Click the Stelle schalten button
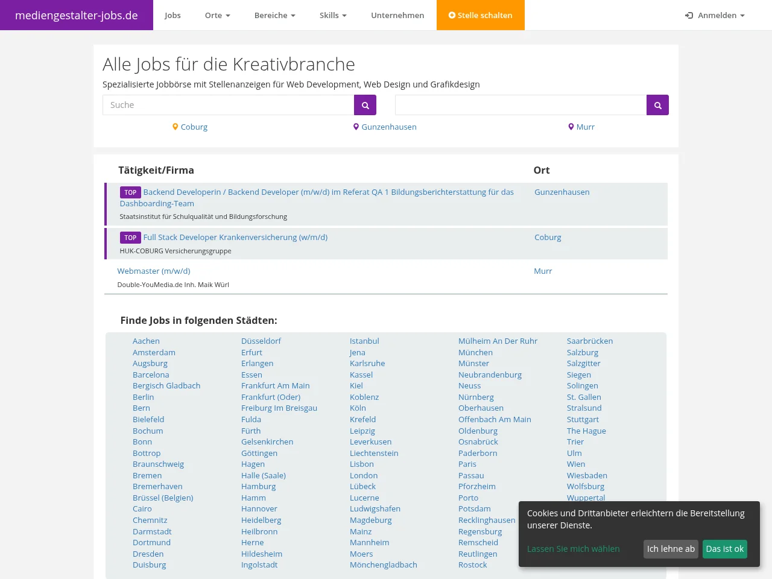The height and width of the screenshot is (579, 772). [x=481, y=15]
